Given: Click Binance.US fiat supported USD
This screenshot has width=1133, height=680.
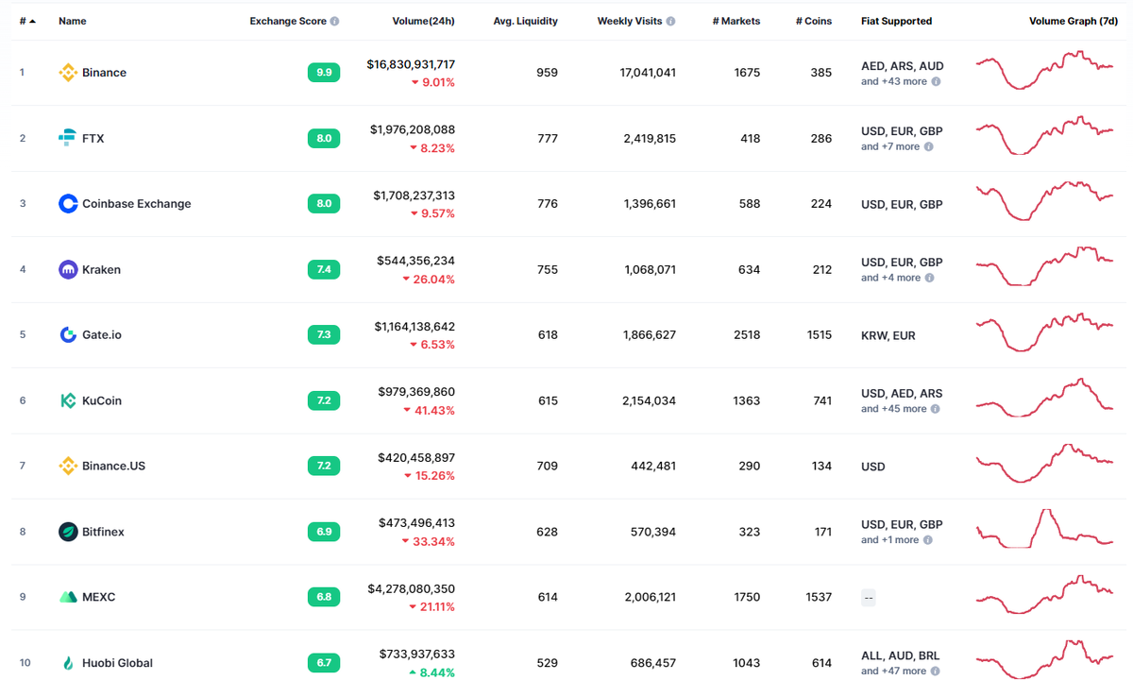Looking at the screenshot, I should click(x=873, y=466).
